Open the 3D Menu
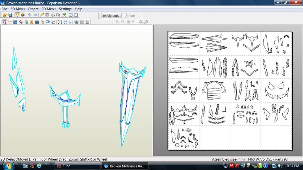Viewport: 303px width, 170px height. tap(17, 9)
